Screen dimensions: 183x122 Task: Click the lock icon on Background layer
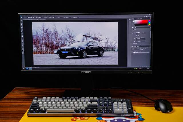point(148,53)
